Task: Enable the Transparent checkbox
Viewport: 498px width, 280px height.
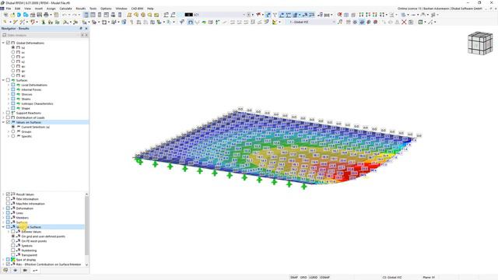Action: [13, 255]
